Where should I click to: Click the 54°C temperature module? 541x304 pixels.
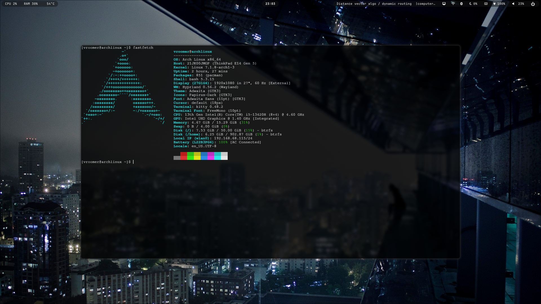[x=51, y=4]
